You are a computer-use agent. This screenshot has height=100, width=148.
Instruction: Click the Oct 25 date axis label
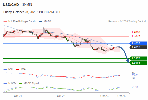[121, 96]
